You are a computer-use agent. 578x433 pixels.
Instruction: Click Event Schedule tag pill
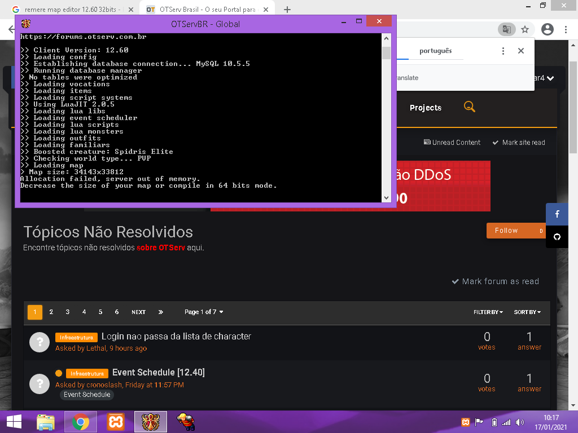tap(87, 395)
